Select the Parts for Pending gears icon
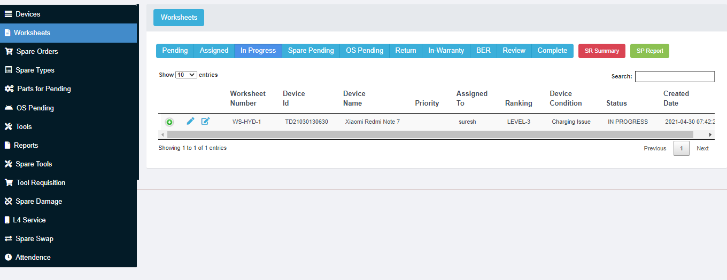 9,89
